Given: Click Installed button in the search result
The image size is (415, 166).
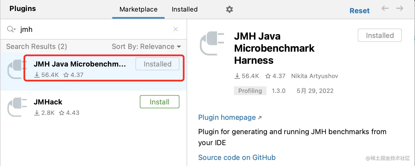Looking at the screenshot, I should point(157,64).
